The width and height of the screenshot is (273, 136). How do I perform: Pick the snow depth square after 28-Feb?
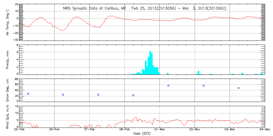[133, 95]
